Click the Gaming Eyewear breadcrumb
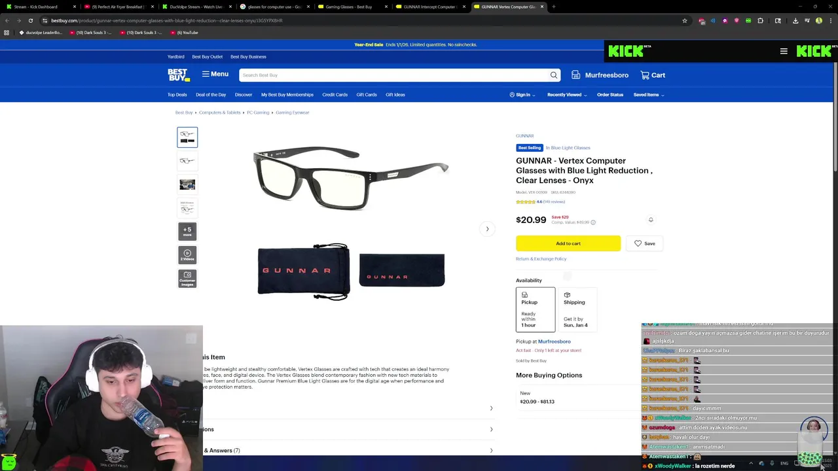The height and width of the screenshot is (471, 838). pos(292,113)
